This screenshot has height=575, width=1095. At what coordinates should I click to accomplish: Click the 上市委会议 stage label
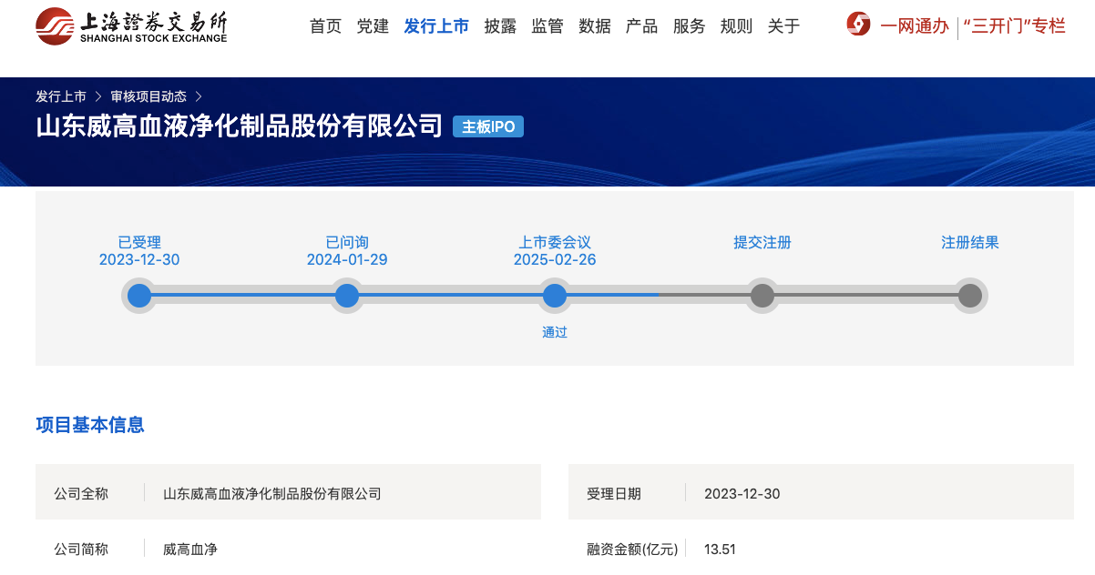coord(555,242)
